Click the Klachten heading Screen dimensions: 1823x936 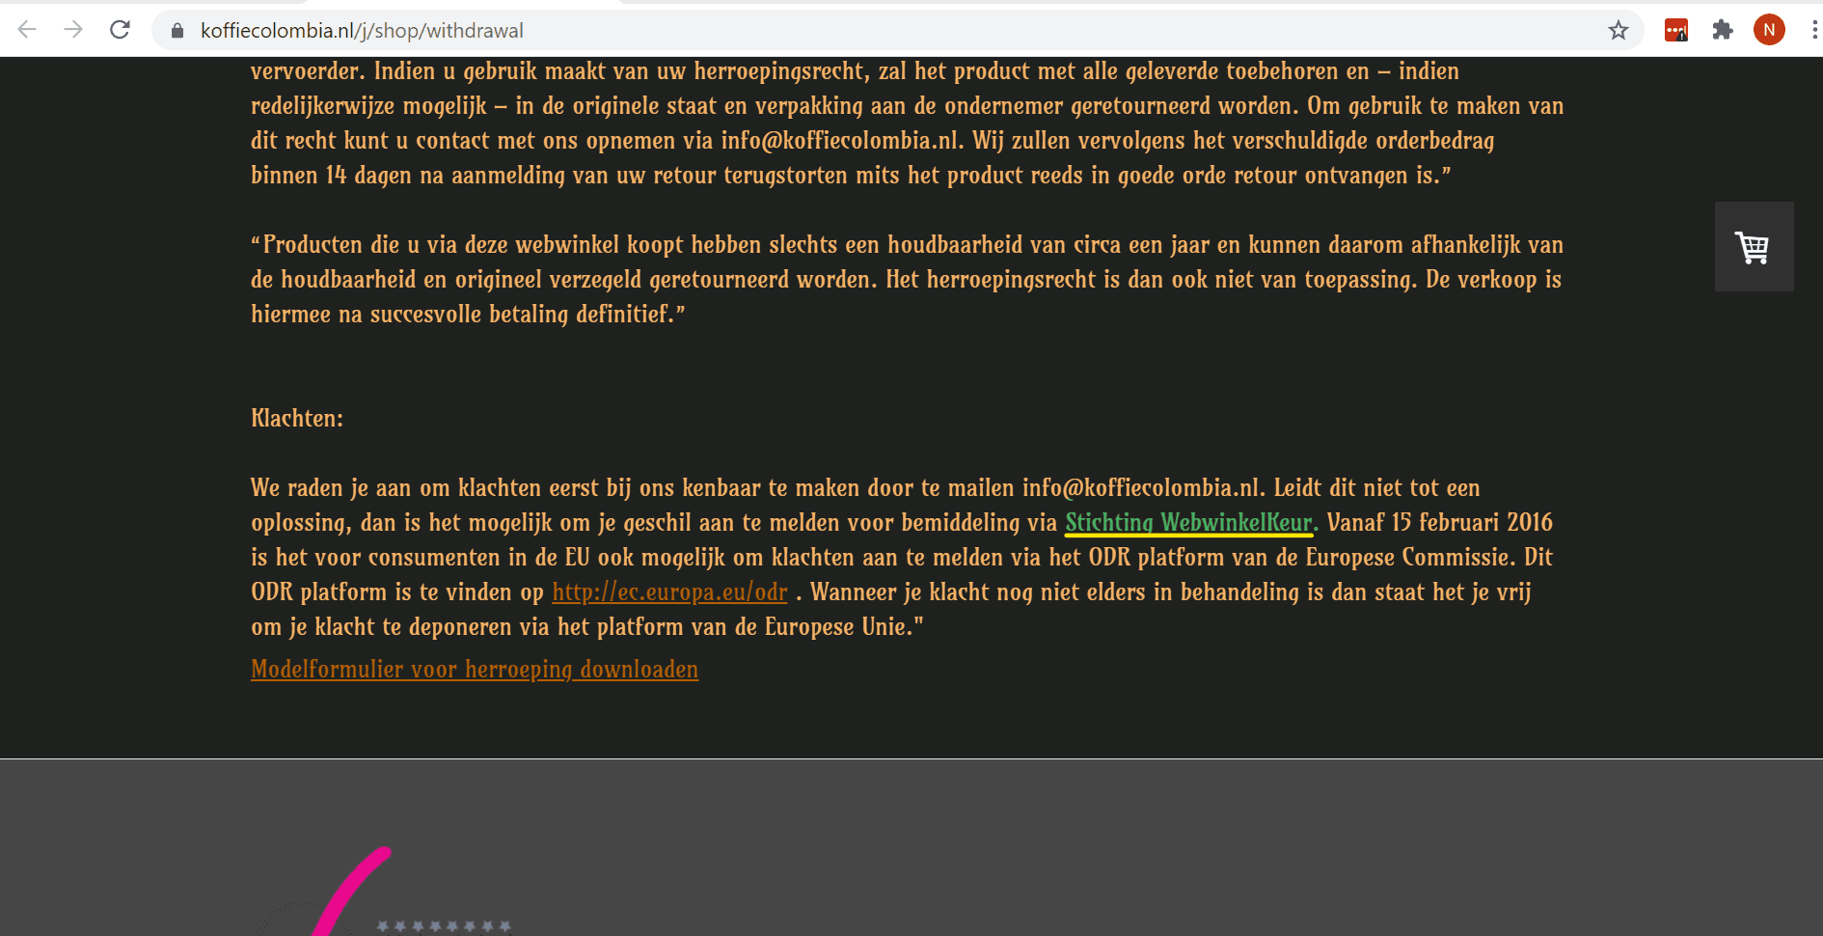point(297,419)
